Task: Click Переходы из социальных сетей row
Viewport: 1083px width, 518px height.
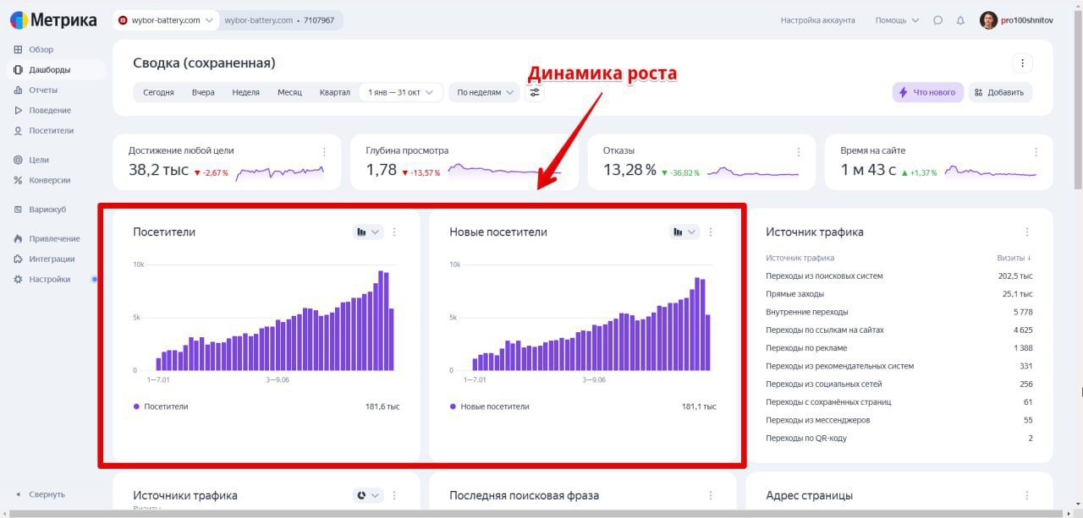Action: click(x=899, y=384)
